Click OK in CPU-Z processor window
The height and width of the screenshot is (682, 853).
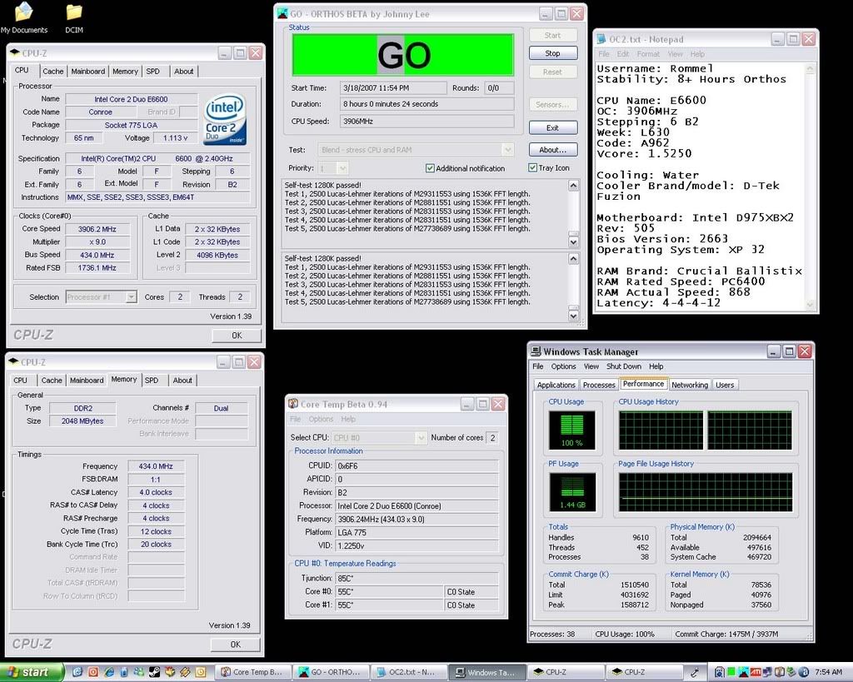click(x=237, y=336)
